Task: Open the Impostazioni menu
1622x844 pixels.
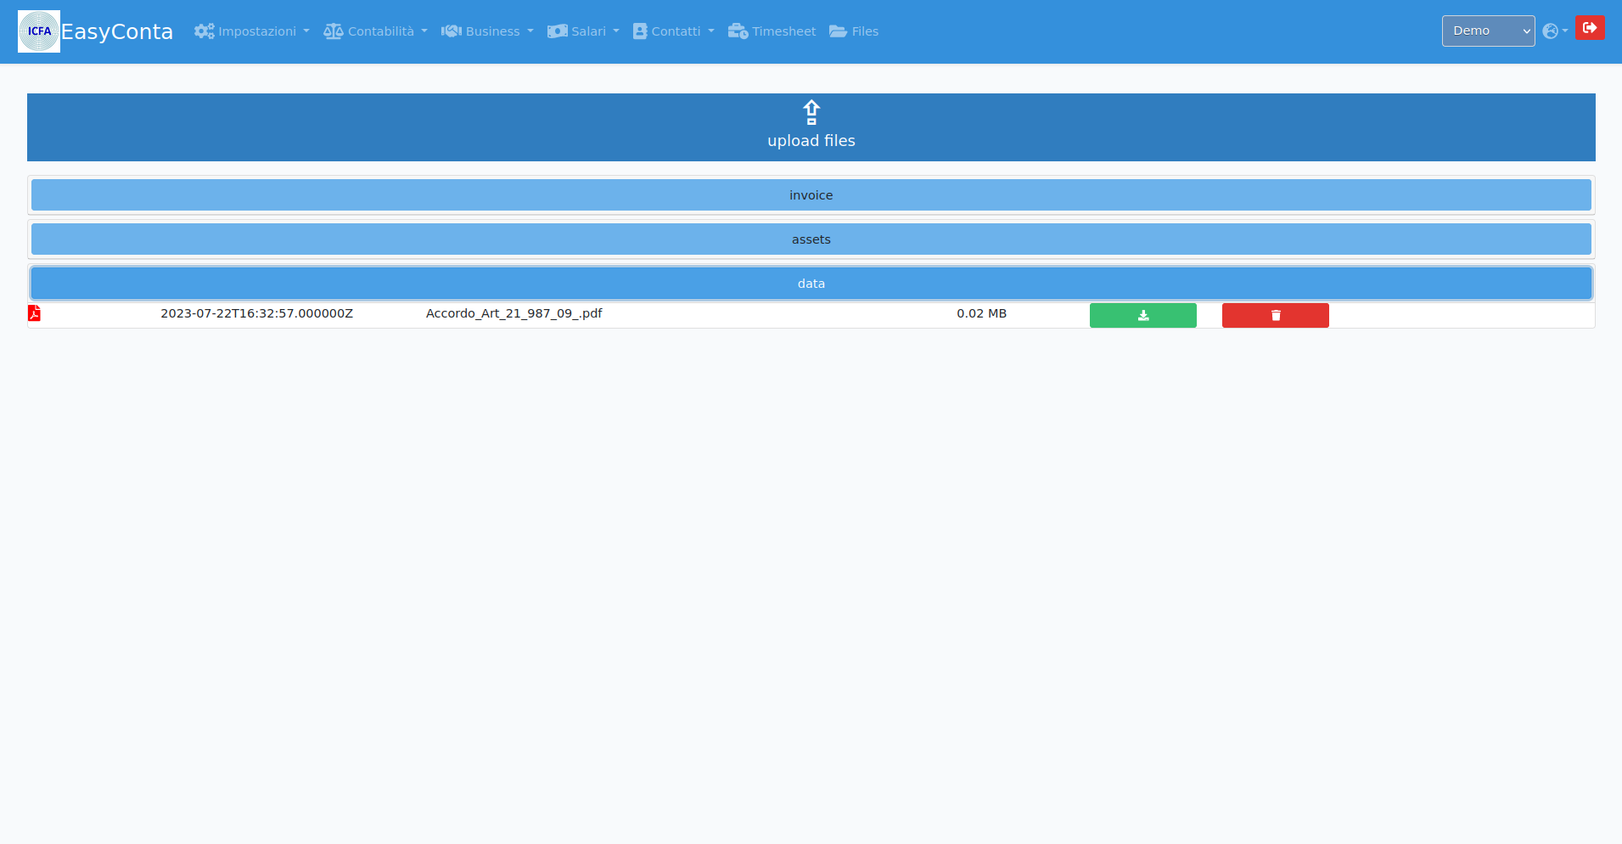Action: 252,31
